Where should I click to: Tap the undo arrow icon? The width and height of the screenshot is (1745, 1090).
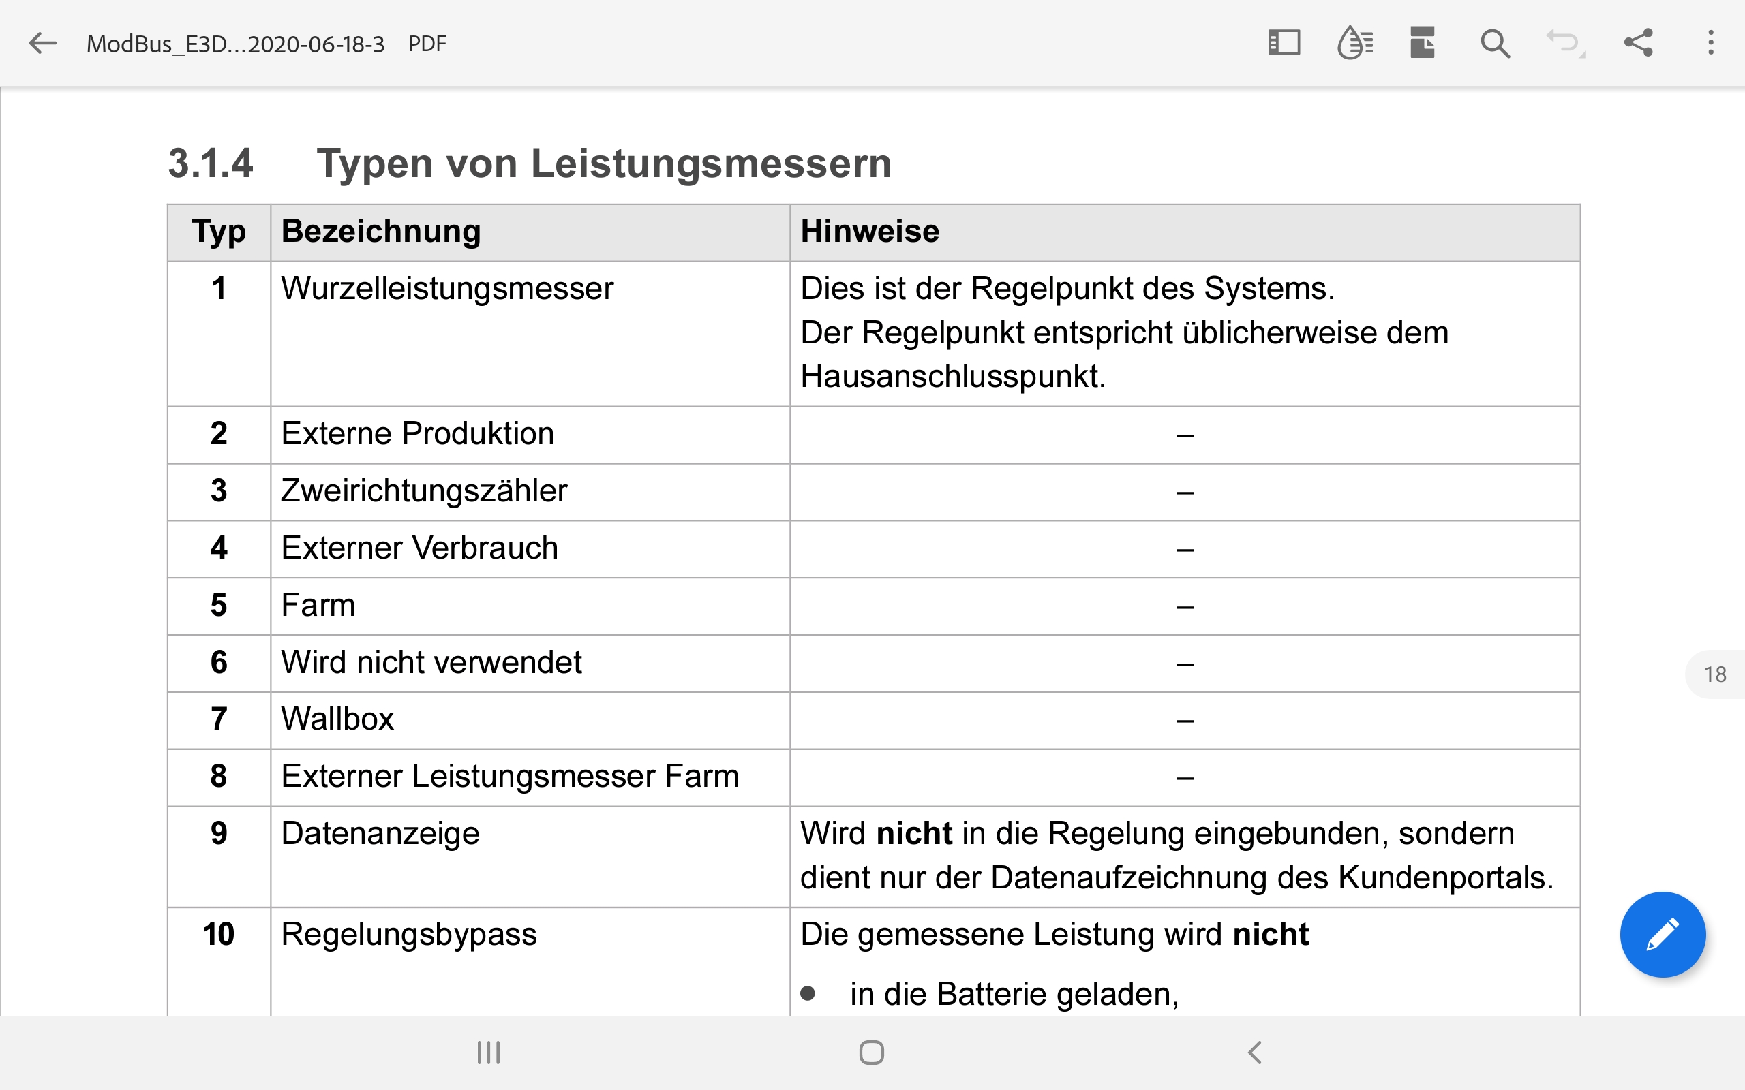(x=1563, y=43)
